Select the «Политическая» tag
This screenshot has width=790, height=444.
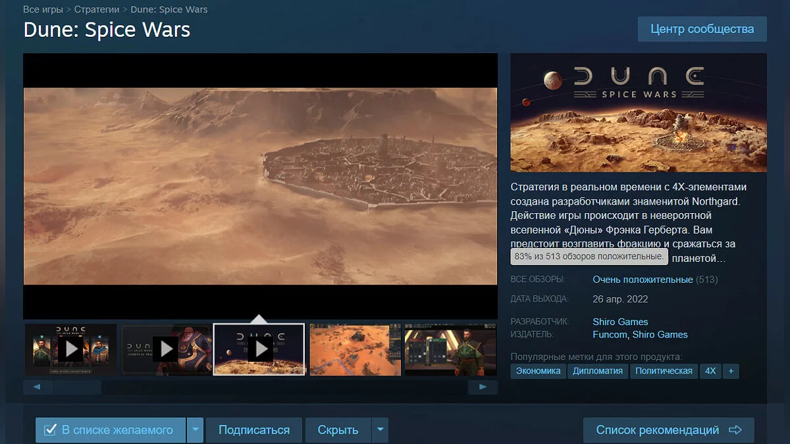664,371
